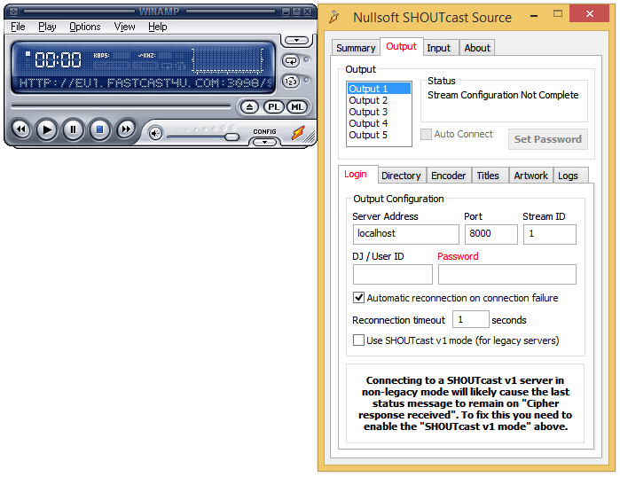
Task: Open Winamp File menu
Action: coord(18,27)
